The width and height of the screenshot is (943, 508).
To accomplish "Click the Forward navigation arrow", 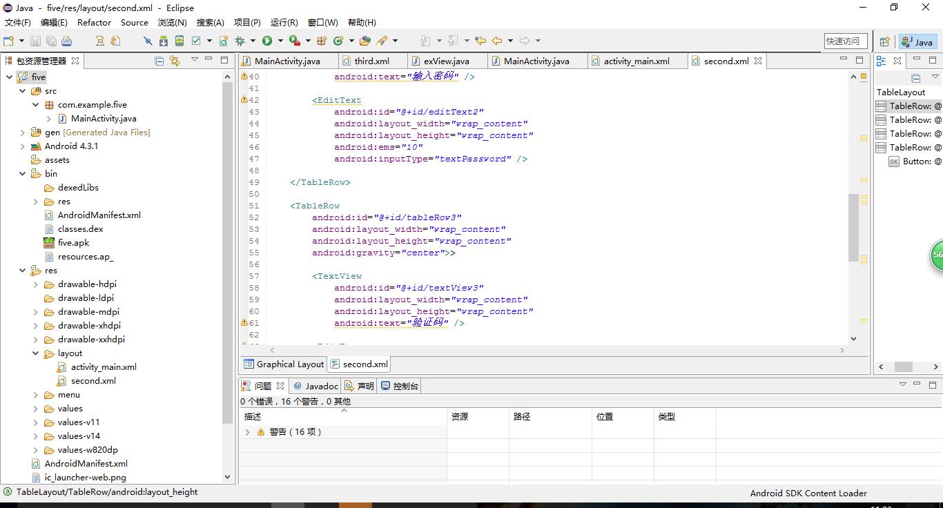I will (x=525, y=41).
